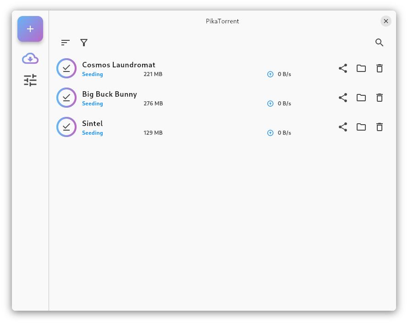
Task: Open the filter torrents icon
Action: click(x=84, y=42)
